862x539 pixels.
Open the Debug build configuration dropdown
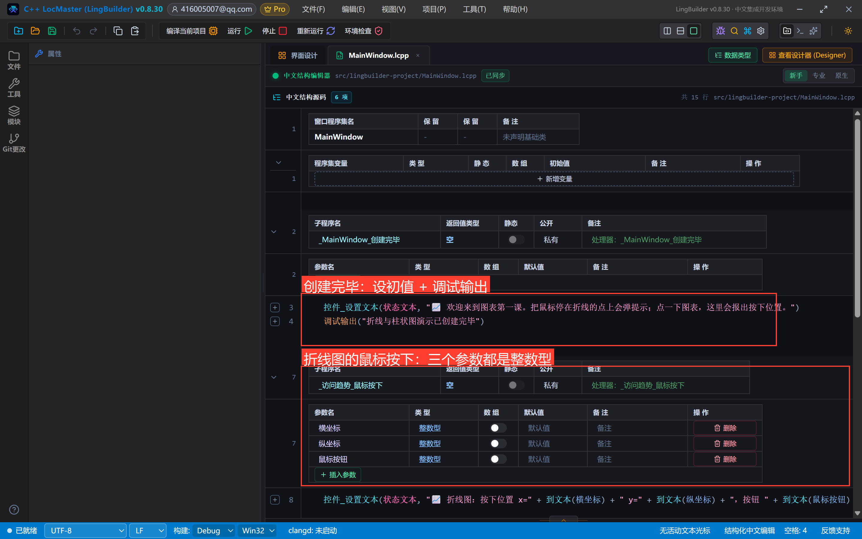(214, 530)
